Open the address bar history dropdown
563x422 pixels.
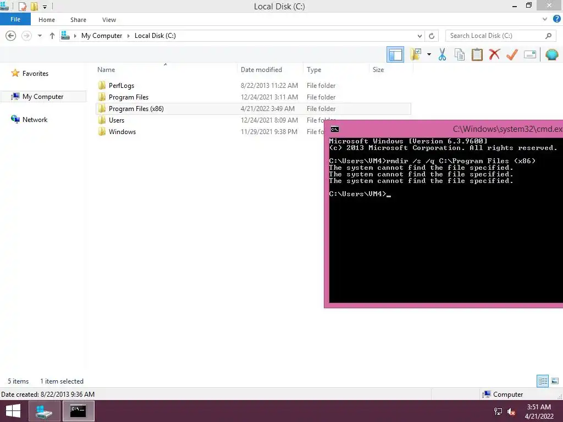click(420, 36)
